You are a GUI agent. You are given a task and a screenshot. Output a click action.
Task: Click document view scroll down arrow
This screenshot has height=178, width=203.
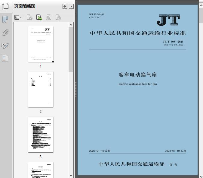tap(201, 176)
